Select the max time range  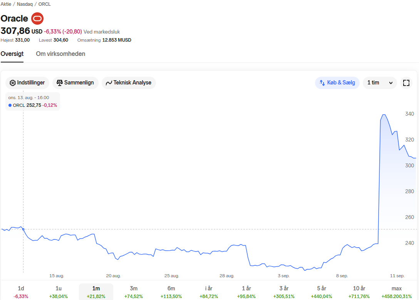pyautogui.click(x=397, y=292)
